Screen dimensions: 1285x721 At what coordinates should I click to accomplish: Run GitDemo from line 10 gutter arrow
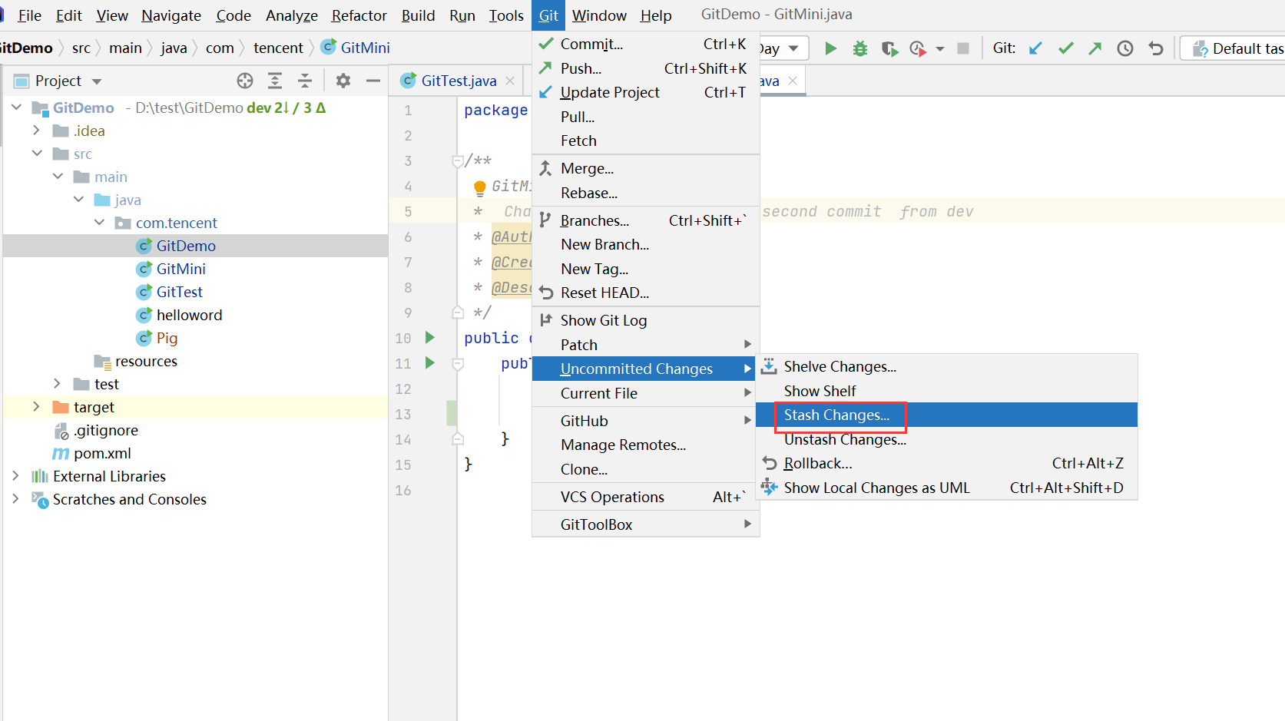429,338
